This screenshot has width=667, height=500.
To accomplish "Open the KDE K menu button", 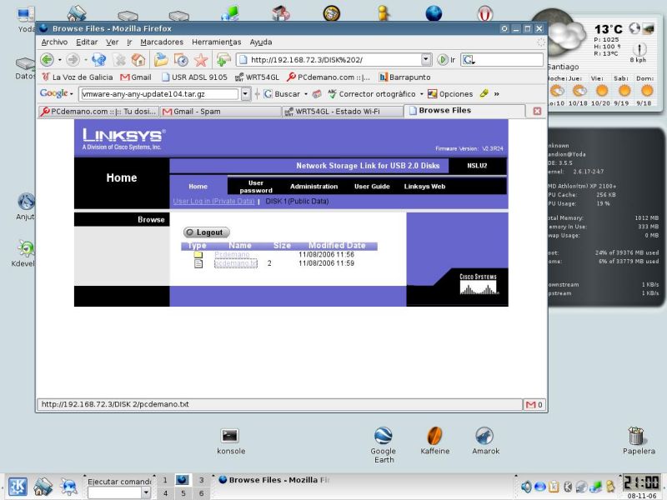I will point(18,487).
